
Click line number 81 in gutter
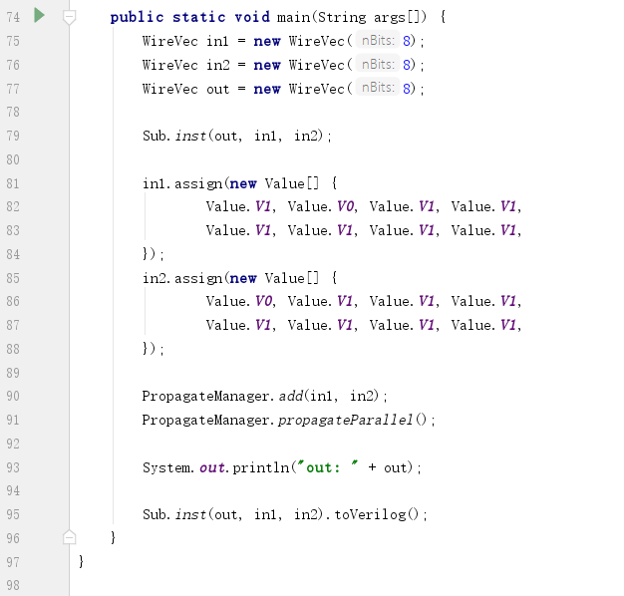tap(13, 183)
